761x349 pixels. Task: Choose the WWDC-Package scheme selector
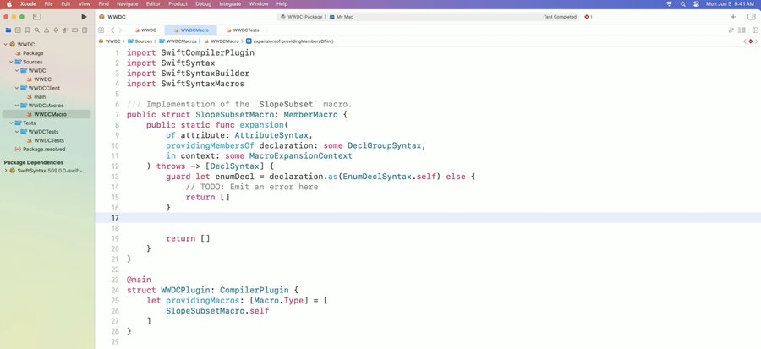pos(302,17)
